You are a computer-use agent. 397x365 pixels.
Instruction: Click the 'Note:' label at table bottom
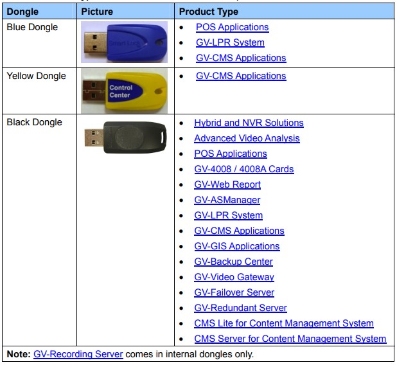[19, 354]
